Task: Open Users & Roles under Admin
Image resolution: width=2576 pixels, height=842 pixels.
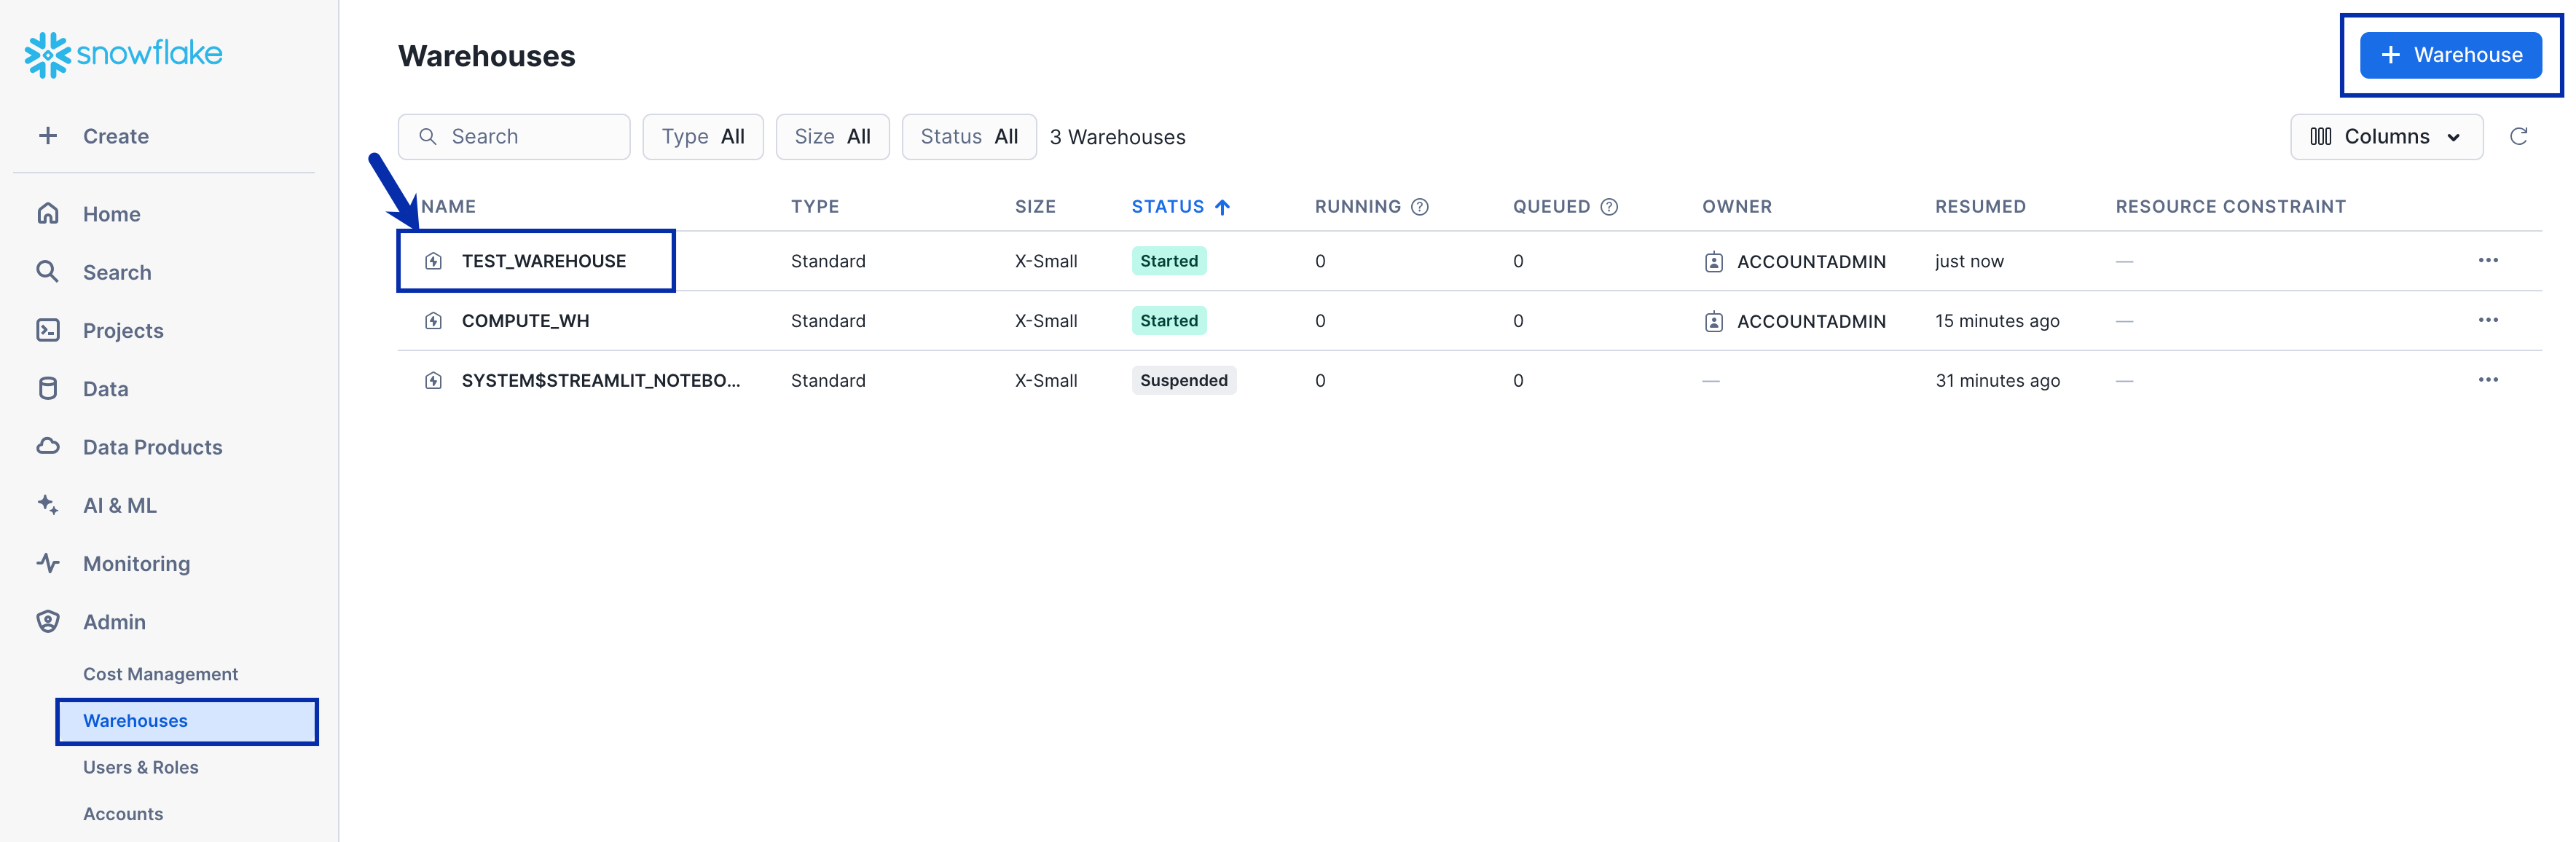Action: [140, 767]
